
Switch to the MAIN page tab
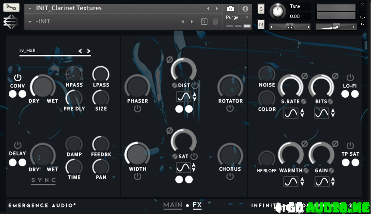tap(173, 205)
